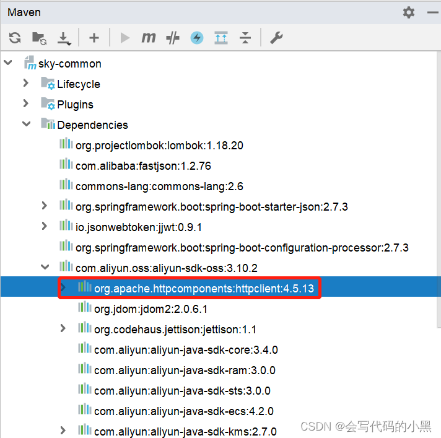Collapse the Dependencies node
The height and width of the screenshot is (438, 441).
(x=27, y=124)
